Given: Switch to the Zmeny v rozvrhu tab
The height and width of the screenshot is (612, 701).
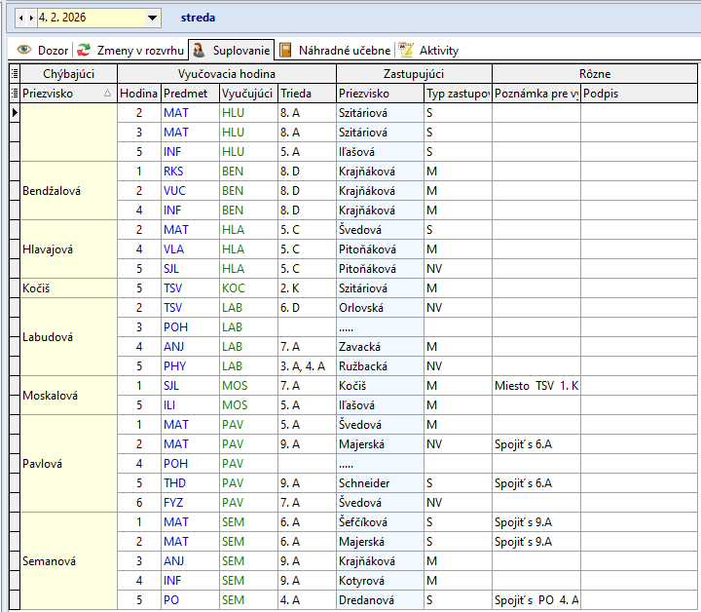Looking at the screenshot, I should pos(138,50).
